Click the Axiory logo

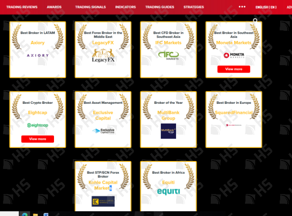38,55
